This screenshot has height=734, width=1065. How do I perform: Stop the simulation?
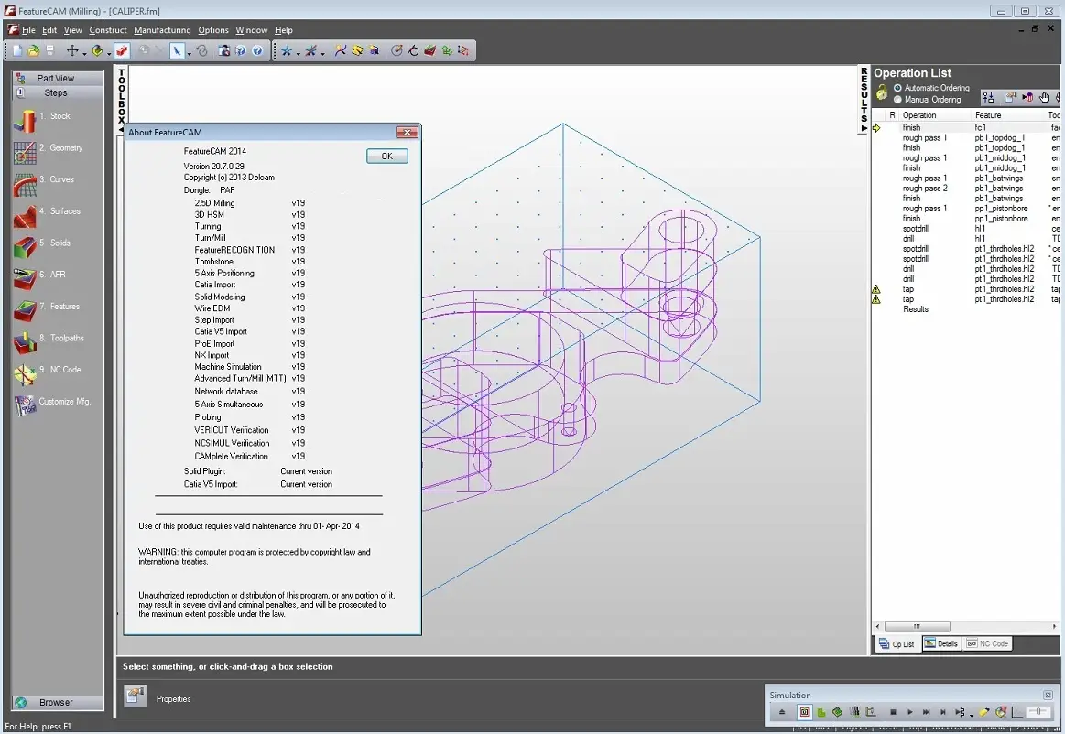893,712
